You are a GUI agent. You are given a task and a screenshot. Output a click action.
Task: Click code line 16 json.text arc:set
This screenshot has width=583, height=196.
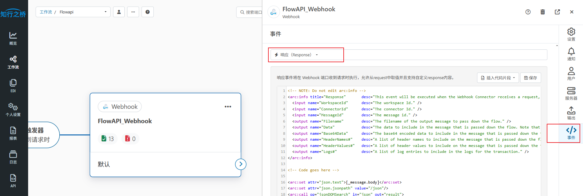point(345,182)
